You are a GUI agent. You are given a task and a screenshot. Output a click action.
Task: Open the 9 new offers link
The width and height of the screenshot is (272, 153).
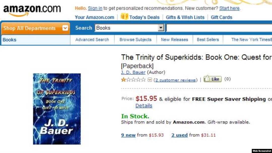[x=128, y=135]
